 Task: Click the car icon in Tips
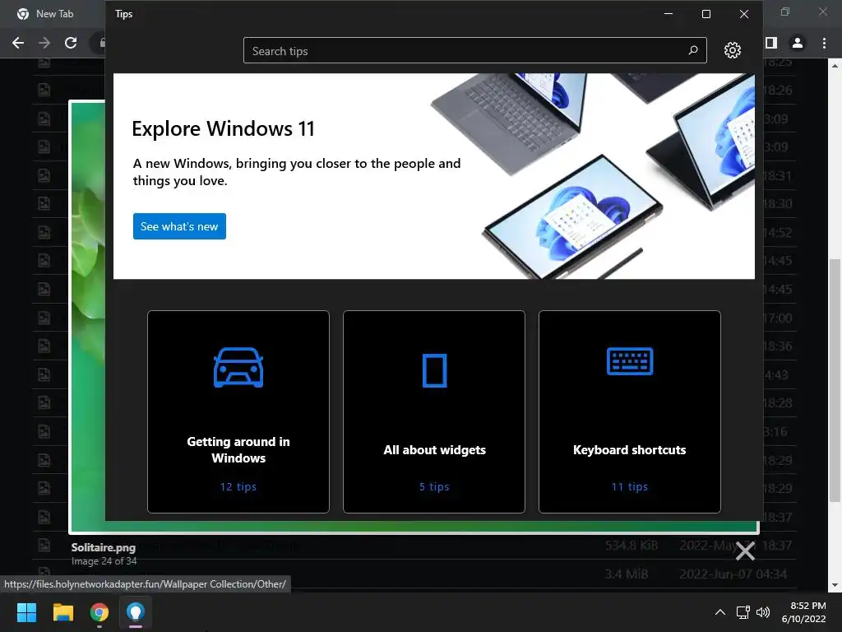coord(238,368)
